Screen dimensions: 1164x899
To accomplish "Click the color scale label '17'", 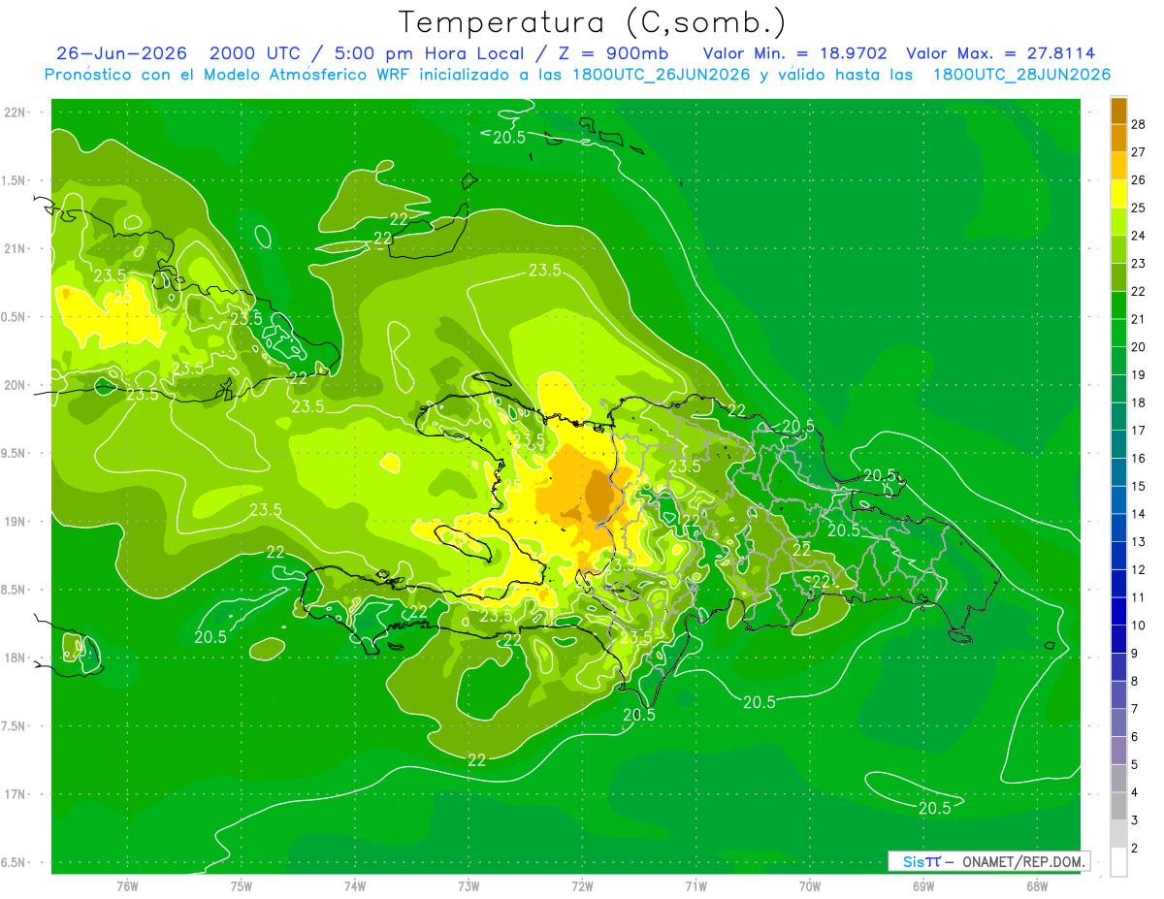I will click(1139, 431).
